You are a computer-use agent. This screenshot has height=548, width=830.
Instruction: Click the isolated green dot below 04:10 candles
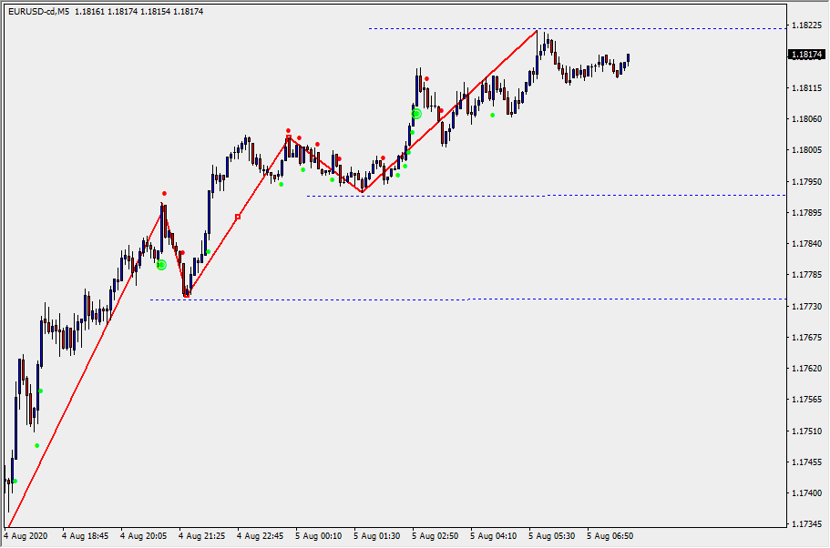point(493,115)
